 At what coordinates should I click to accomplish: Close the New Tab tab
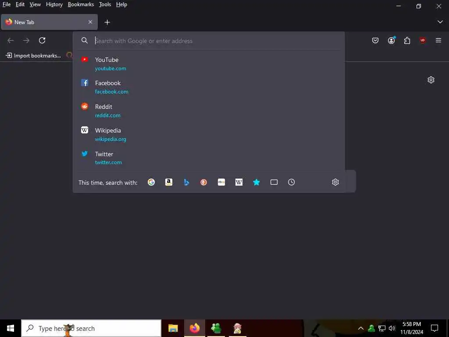pos(90,22)
